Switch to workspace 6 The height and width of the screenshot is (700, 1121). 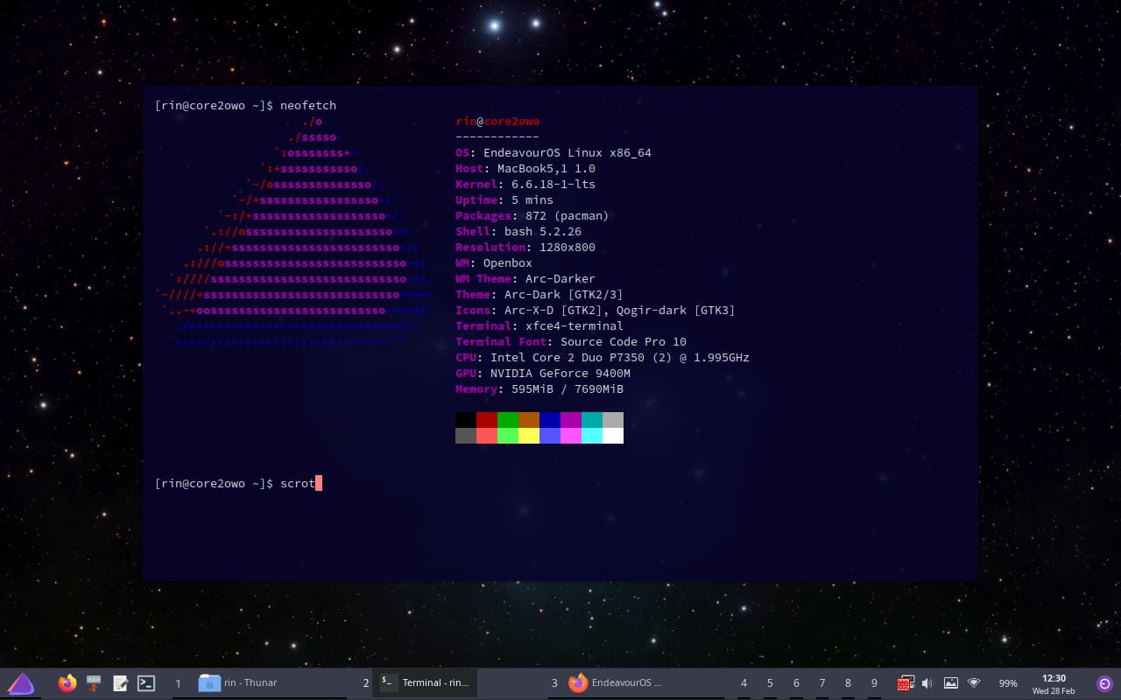point(796,683)
